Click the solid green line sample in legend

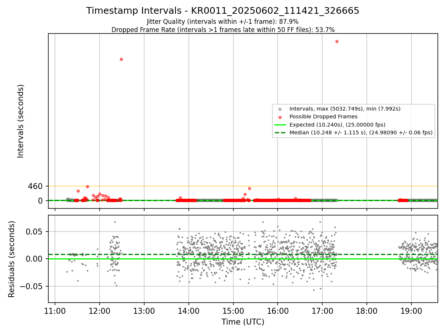coord(280,125)
